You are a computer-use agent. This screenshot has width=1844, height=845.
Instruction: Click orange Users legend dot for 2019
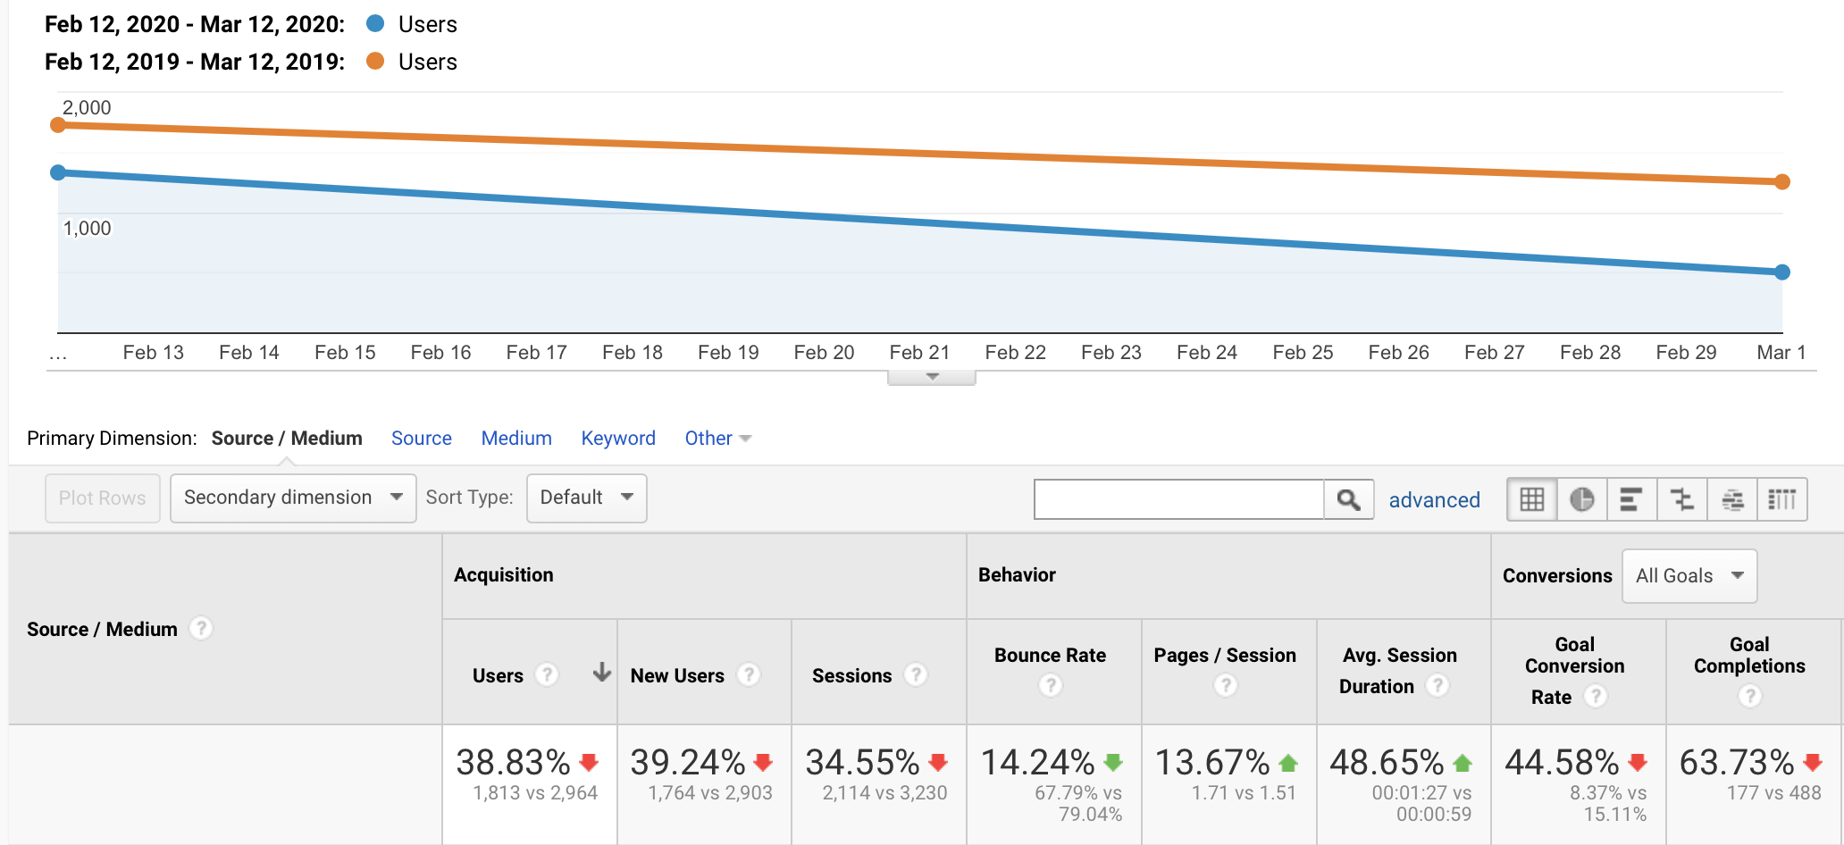pyautogui.click(x=375, y=61)
